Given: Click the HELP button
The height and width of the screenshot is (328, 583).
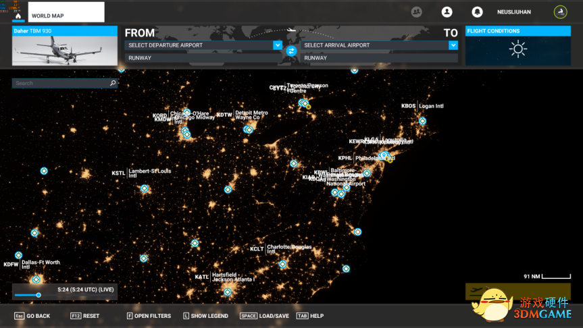Looking at the screenshot, I should pos(310,316).
